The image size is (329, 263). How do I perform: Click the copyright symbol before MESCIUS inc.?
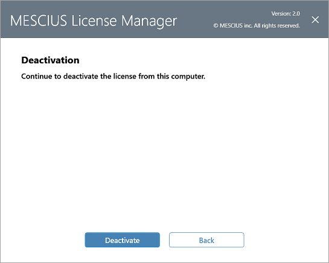[216, 26]
